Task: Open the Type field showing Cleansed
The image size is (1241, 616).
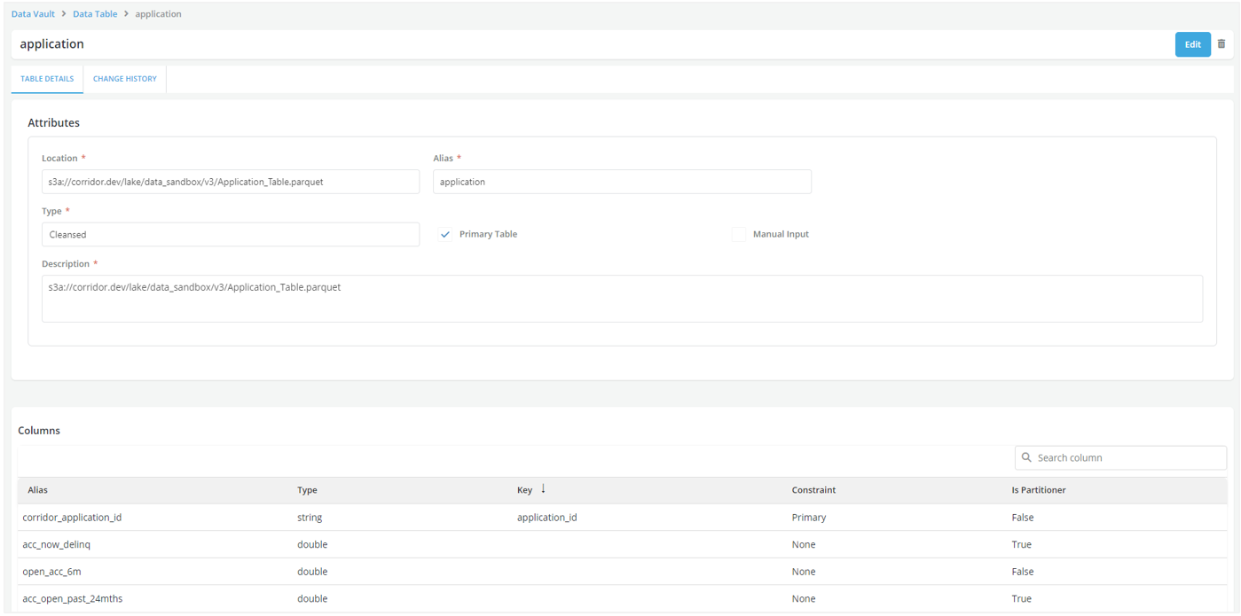Action: [230, 235]
